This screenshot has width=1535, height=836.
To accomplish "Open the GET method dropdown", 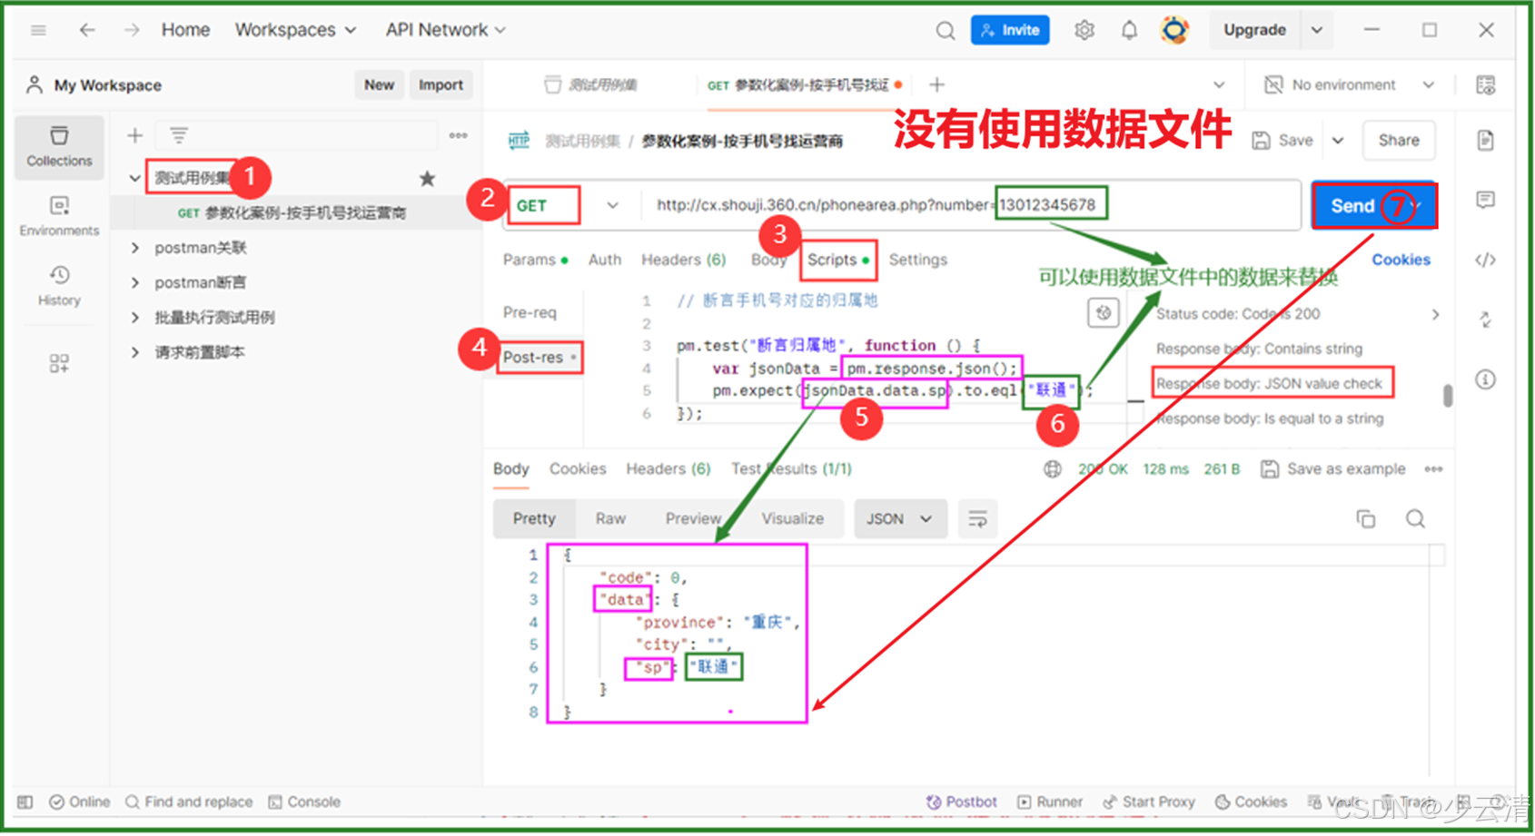I will point(612,205).
